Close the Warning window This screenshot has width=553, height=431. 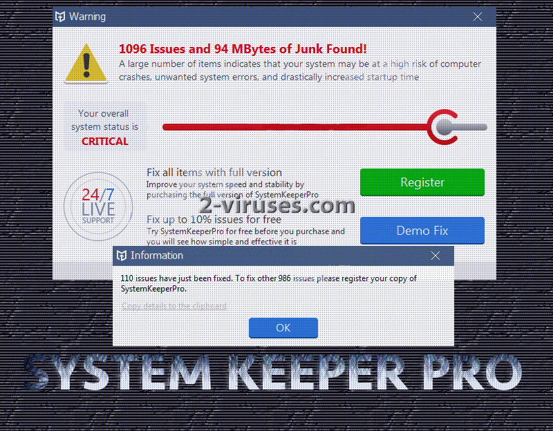click(x=478, y=17)
